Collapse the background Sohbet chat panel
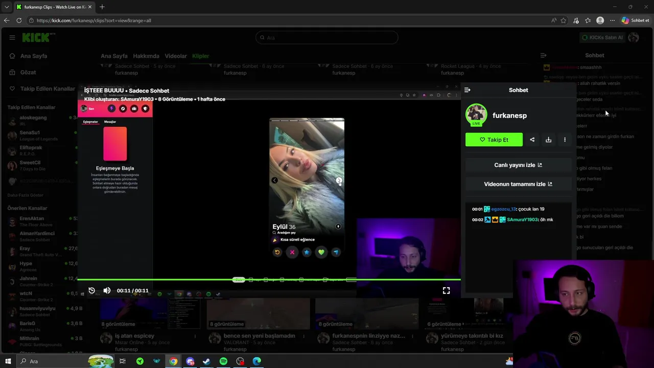 tap(544, 55)
